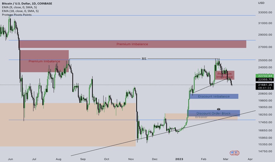Click the Oct label on time axis
This screenshot has width=275, height=162.
pos(107,159)
